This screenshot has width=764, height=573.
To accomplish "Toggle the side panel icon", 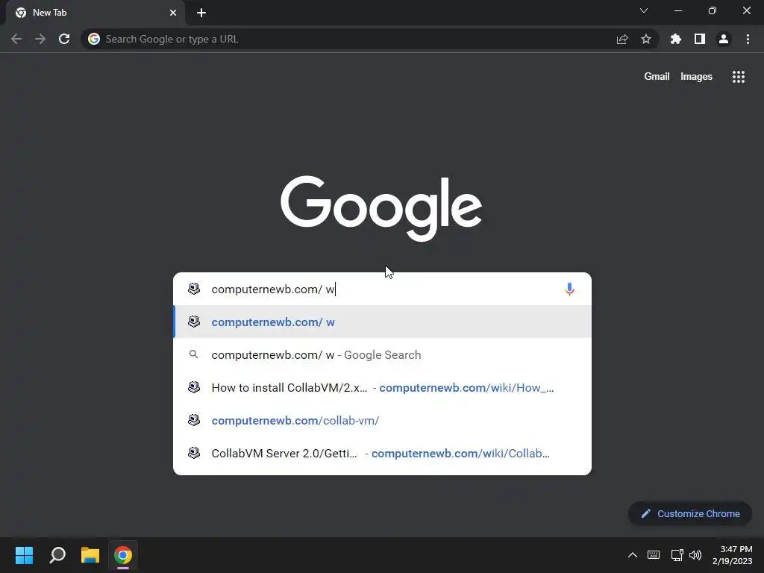I will pos(700,39).
